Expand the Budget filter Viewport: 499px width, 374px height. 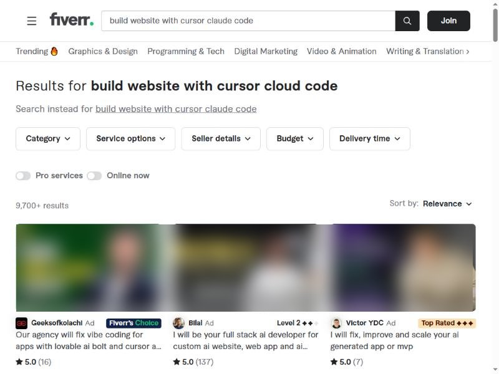pos(295,138)
